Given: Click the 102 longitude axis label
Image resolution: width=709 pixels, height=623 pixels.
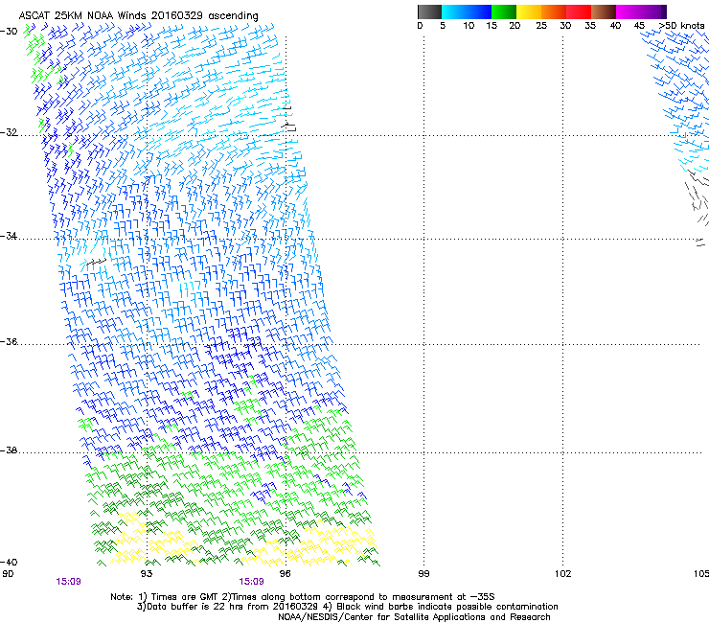Looking at the screenshot, I should coord(563,574).
